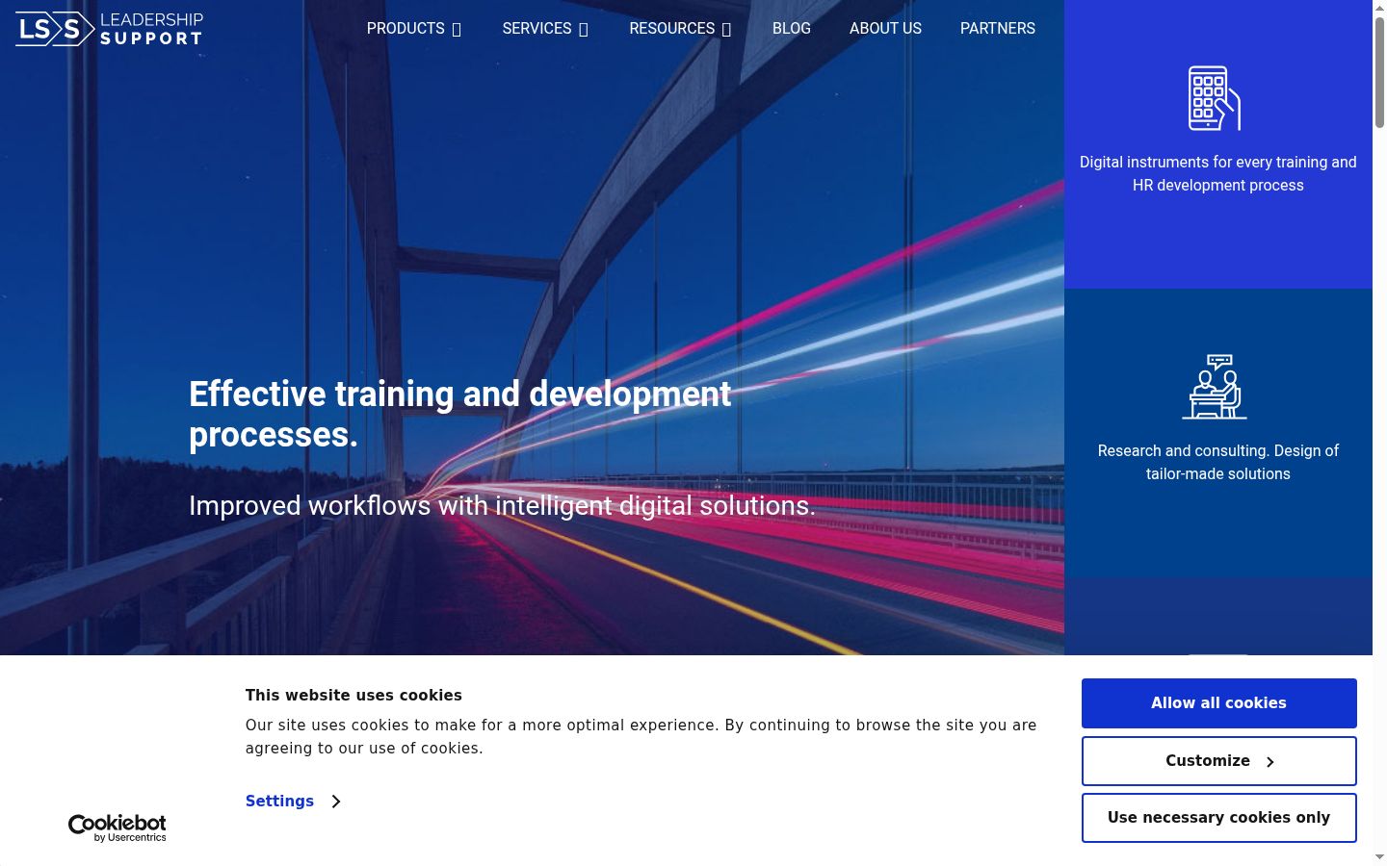The height and width of the screenshot is (866, 1387).
Task: Go to the Blog page
Action: click(x=792, y=29)
